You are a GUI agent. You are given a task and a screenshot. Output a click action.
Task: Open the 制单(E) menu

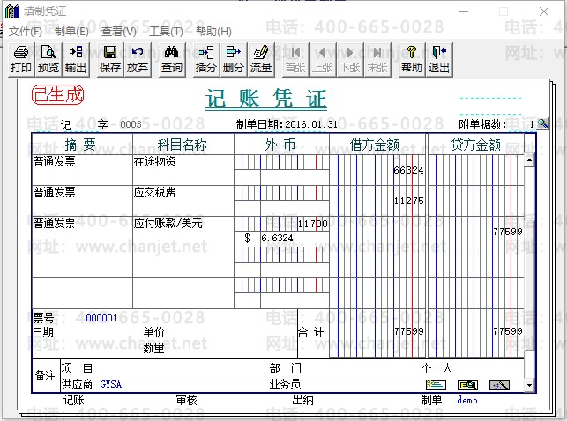71,32
